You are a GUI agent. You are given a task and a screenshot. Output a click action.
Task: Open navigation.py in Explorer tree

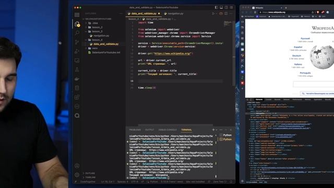click(x=101, y=36)
